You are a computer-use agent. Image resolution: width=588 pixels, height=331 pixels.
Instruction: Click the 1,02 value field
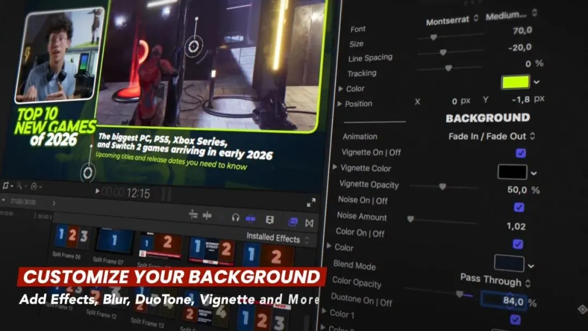[x=516, y=226]
